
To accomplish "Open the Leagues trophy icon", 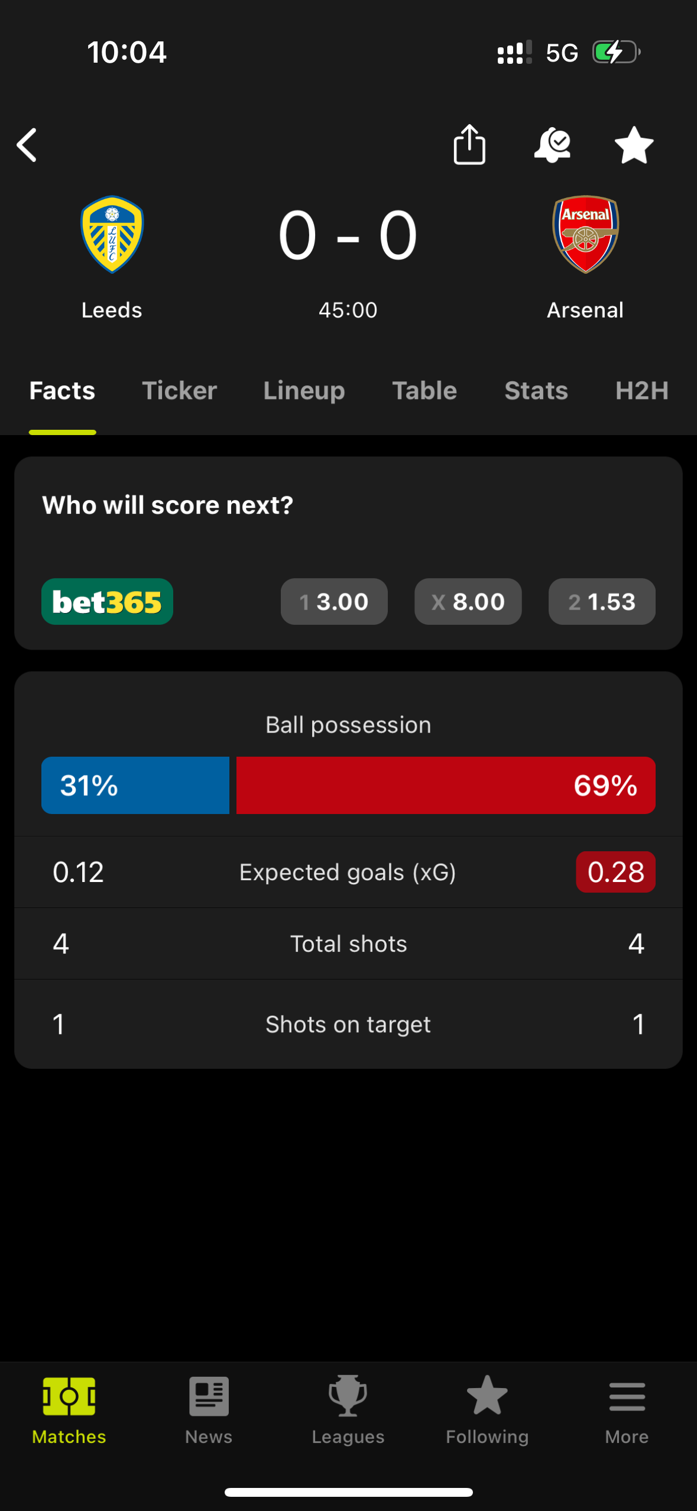I will [x=348, y=1396].
